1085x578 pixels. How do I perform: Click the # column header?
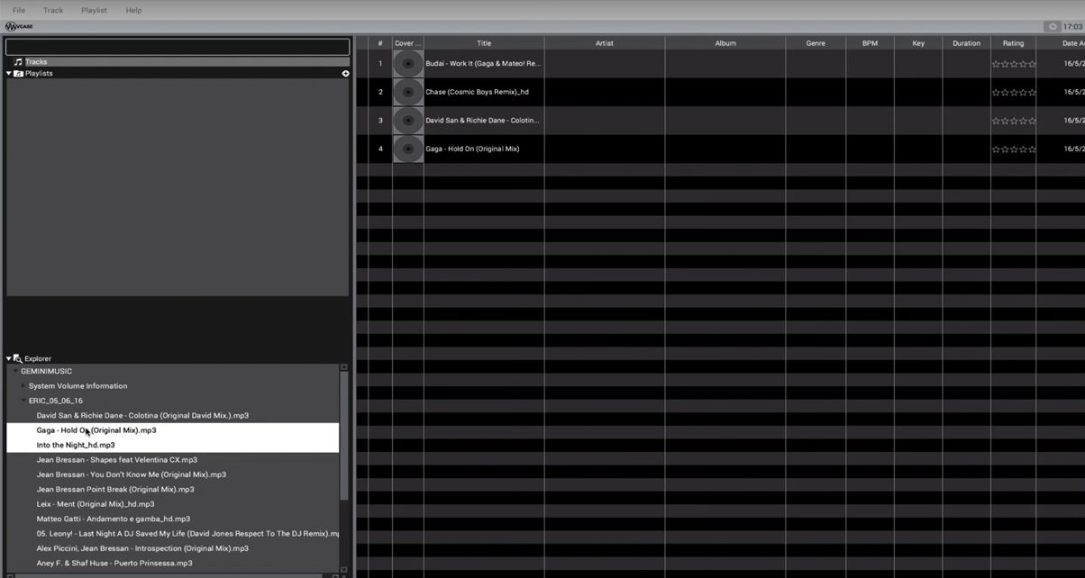380,43
